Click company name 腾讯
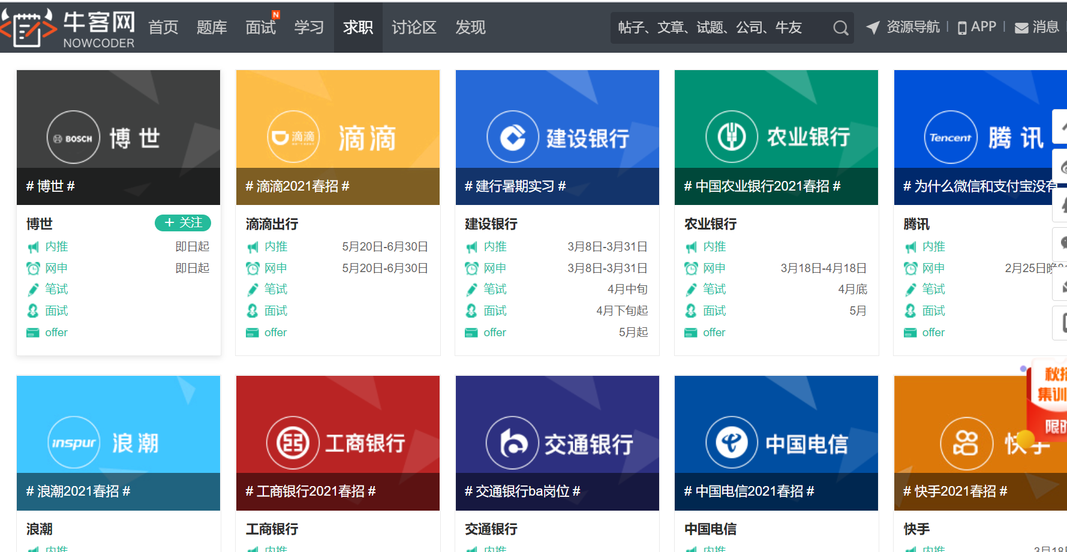1067x552 pixels. (916, 224)
